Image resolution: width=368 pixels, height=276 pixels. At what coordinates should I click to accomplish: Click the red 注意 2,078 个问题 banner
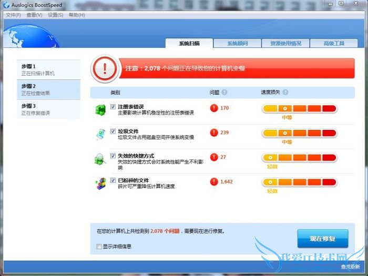coord(237,68)
